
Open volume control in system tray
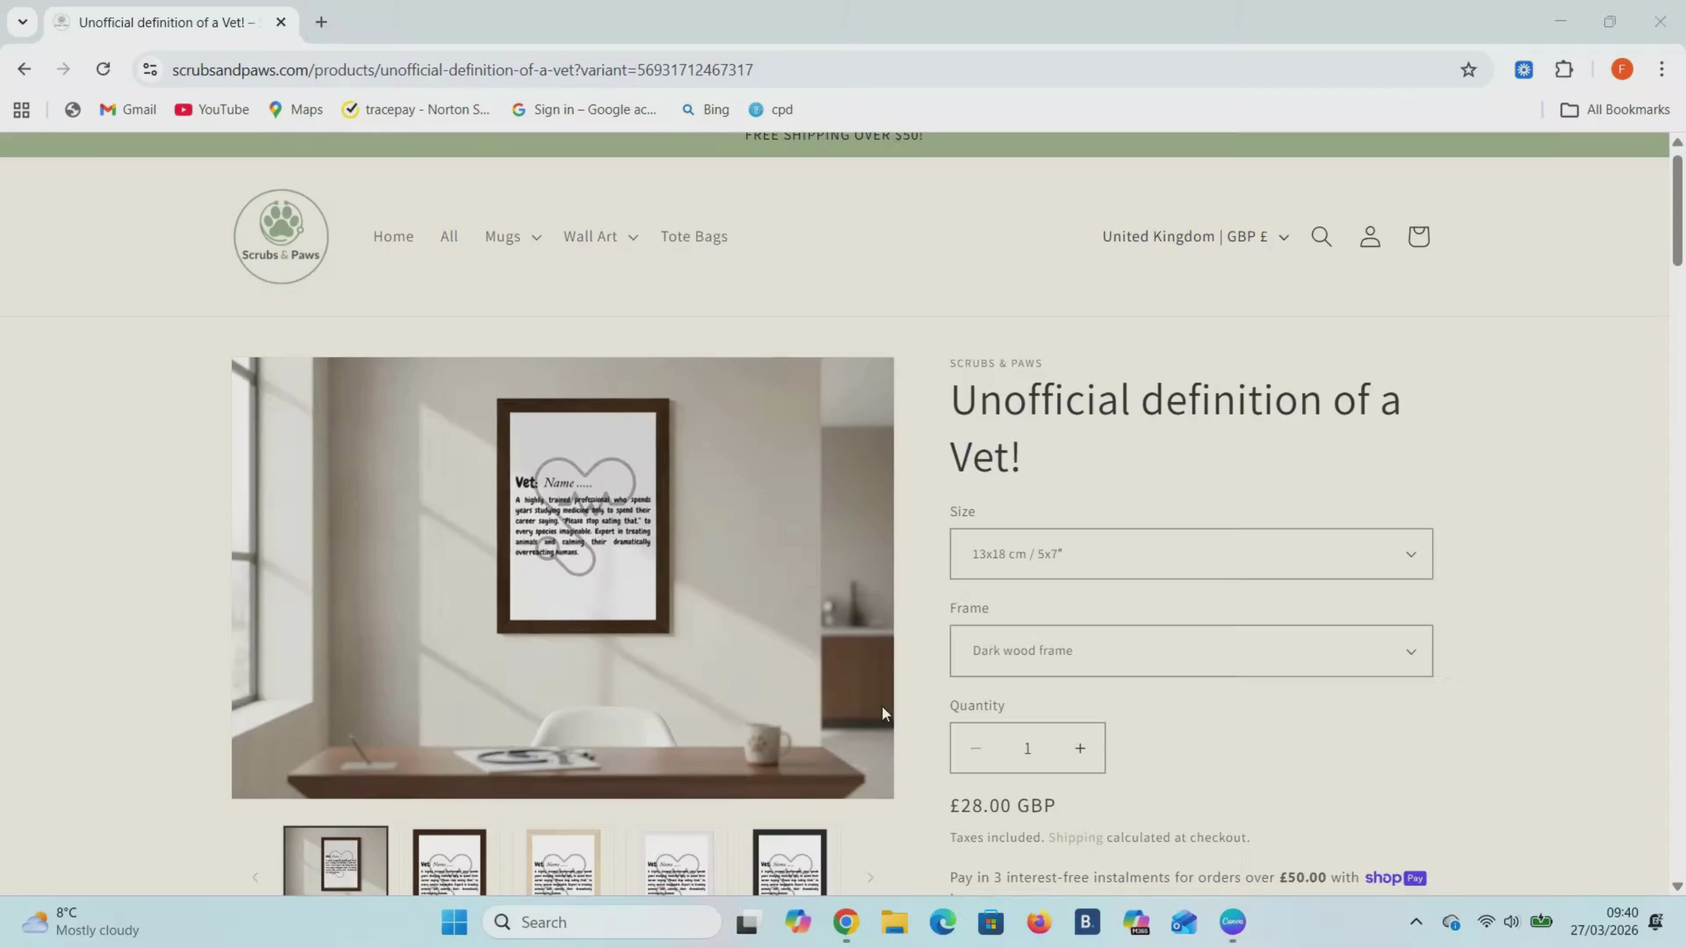[1511, 923]
